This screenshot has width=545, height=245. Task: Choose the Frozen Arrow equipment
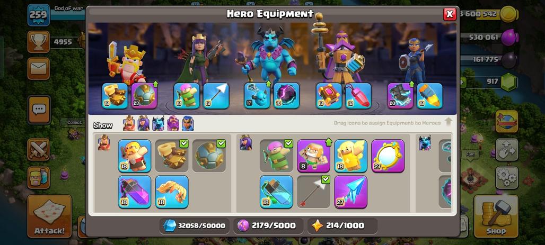351,192
